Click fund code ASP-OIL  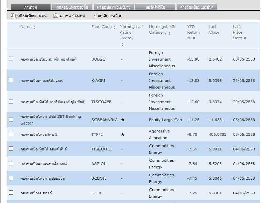coord(99,164)
